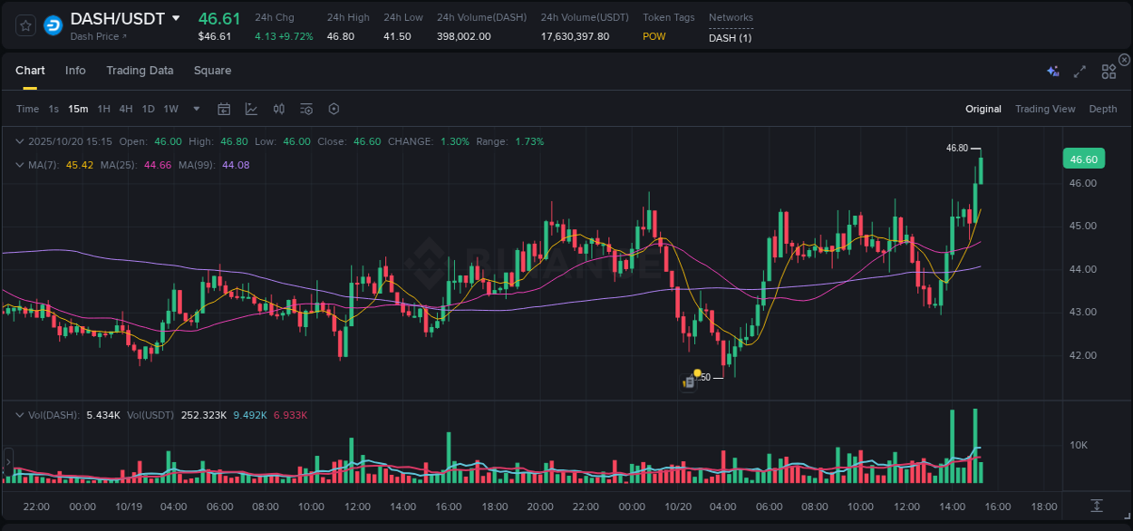Favorite DASH/USDT using the star icon
This screenshot has width=1133, height=531.
24,25
